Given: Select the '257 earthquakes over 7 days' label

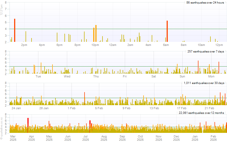Looking at the screenshot, I should click(206, 51).
